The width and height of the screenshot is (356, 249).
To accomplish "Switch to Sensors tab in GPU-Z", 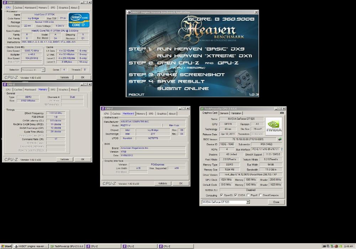I will 224,113.
